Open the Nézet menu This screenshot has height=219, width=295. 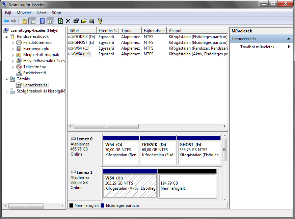tap(42, 12)
